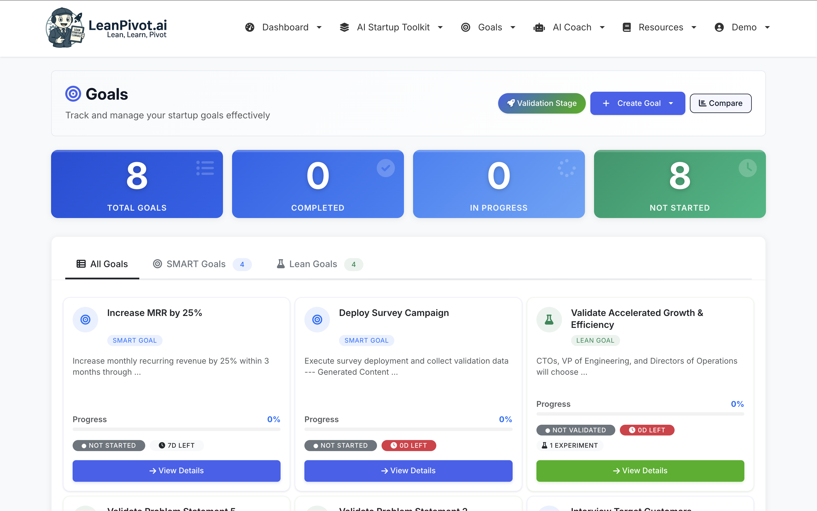Click the checkmark icon on Completed card

[386, 167]
